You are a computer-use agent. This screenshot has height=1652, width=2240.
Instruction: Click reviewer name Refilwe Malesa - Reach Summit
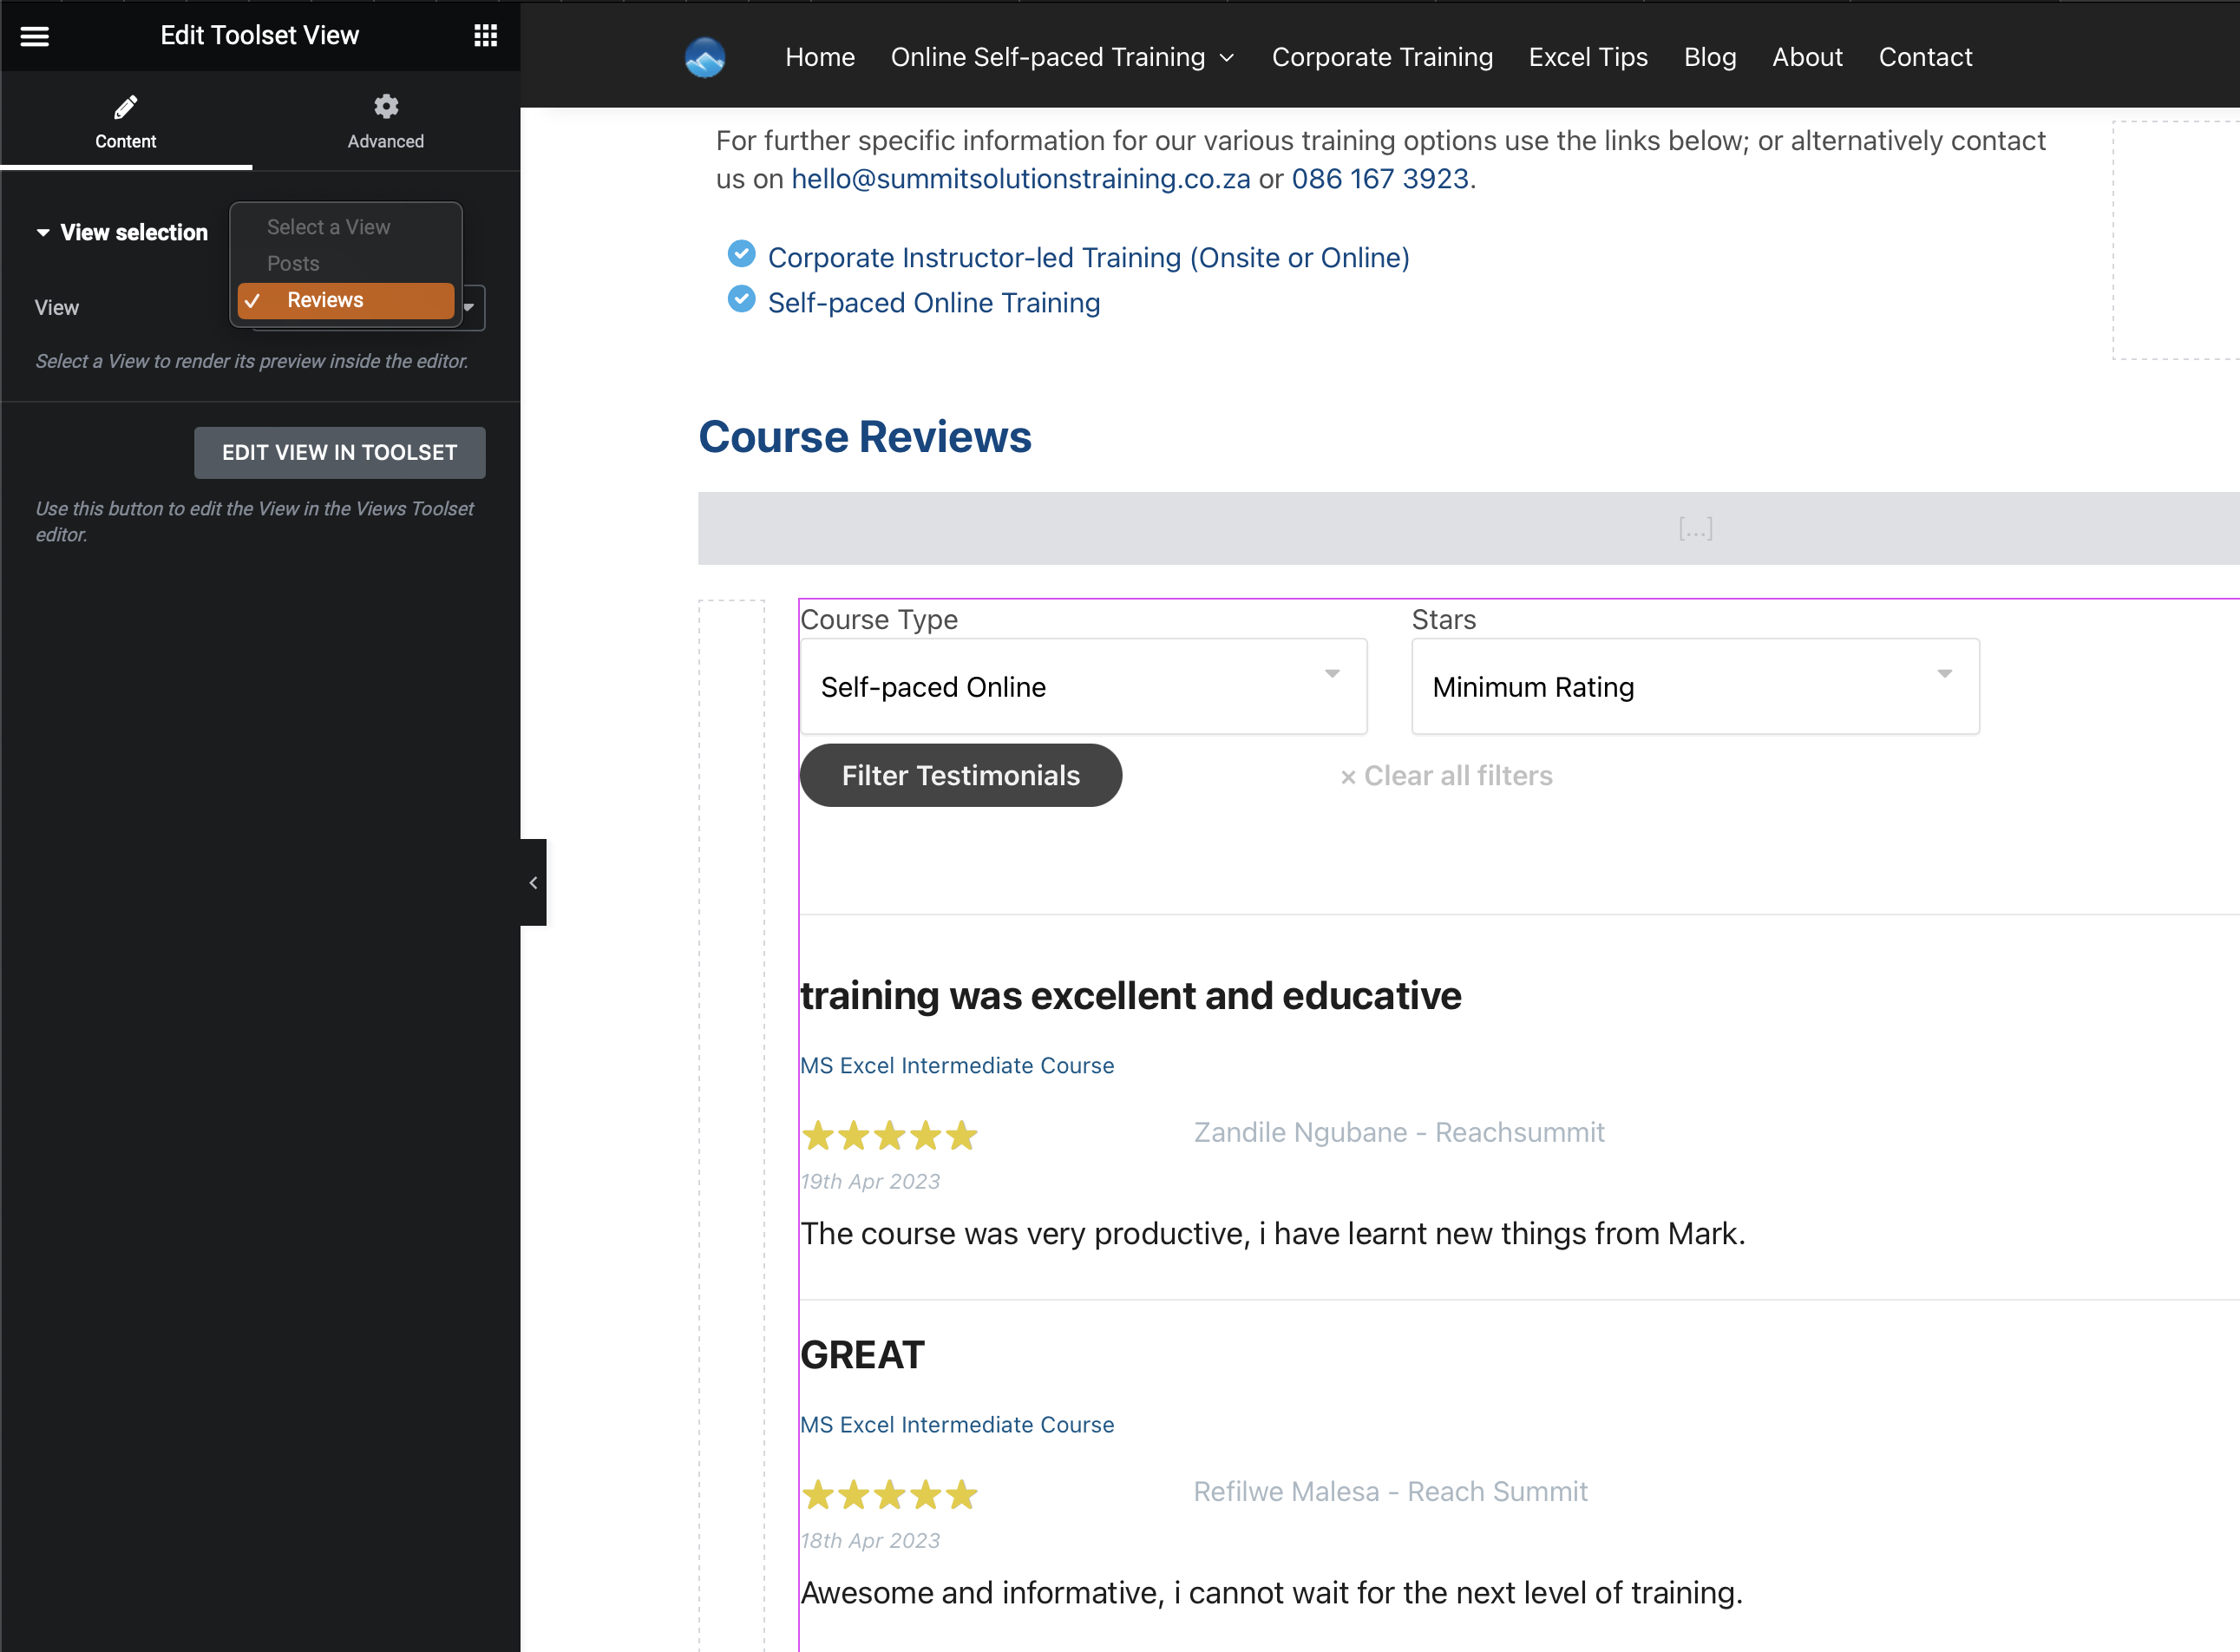click(x=1390, y=1492)
